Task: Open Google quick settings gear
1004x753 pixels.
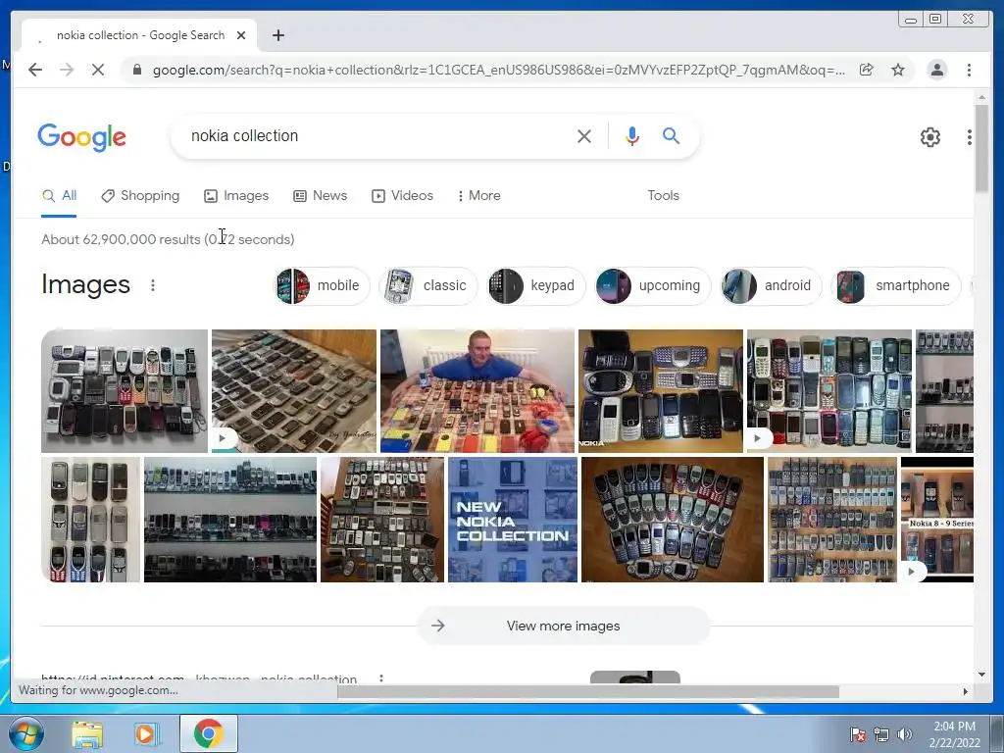Action: (929, 137)
